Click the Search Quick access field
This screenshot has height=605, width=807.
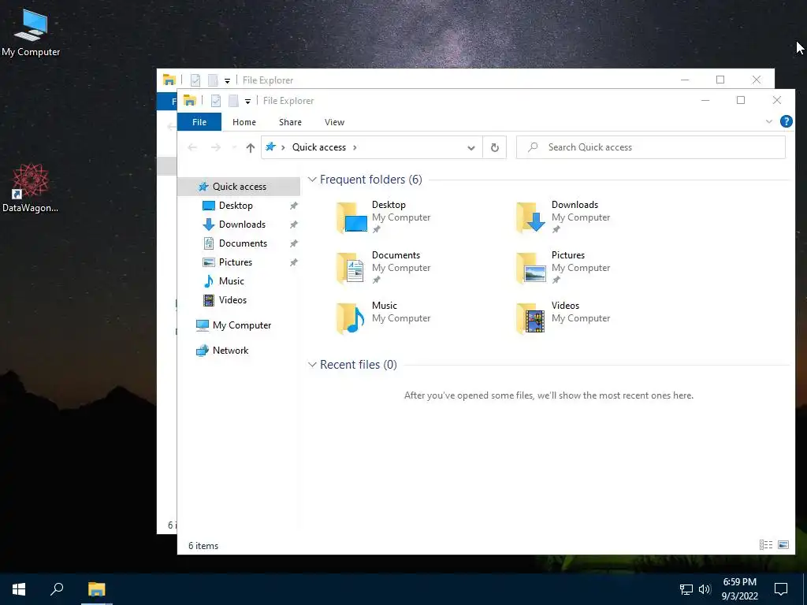tap(650, 147)
